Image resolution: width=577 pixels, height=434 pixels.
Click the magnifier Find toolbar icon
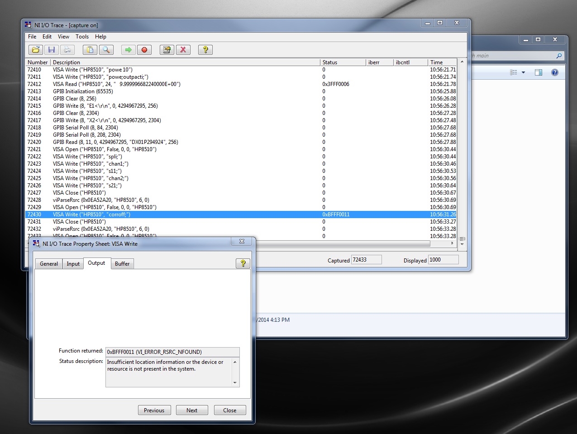tap(106, 50)
